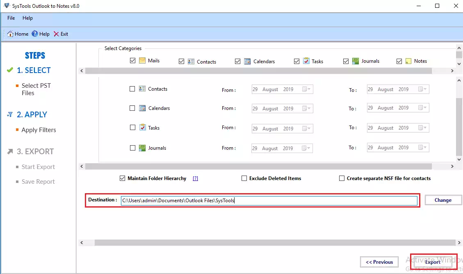The image size is (463, 274).
Task: Click up arrow of date filter vertical scrollbar
Action: point(459,80)
